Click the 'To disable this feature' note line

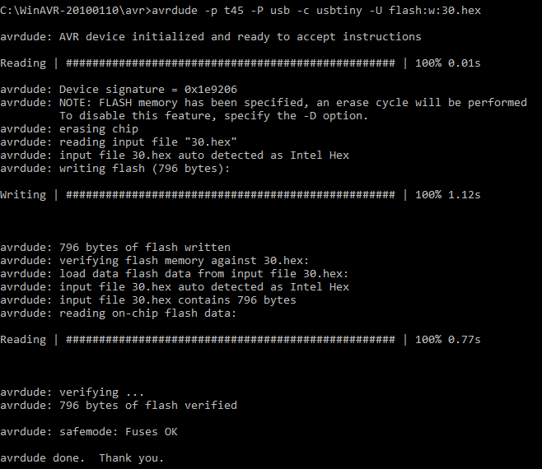pos(213,116)
